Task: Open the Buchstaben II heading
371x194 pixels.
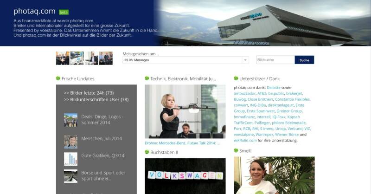Action: pos(164,152)
